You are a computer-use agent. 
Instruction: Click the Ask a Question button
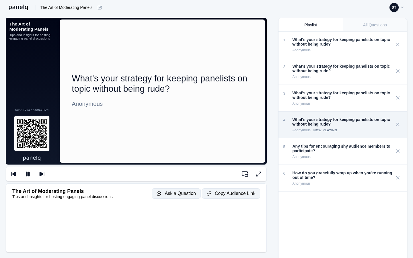[x=176, y=193]
